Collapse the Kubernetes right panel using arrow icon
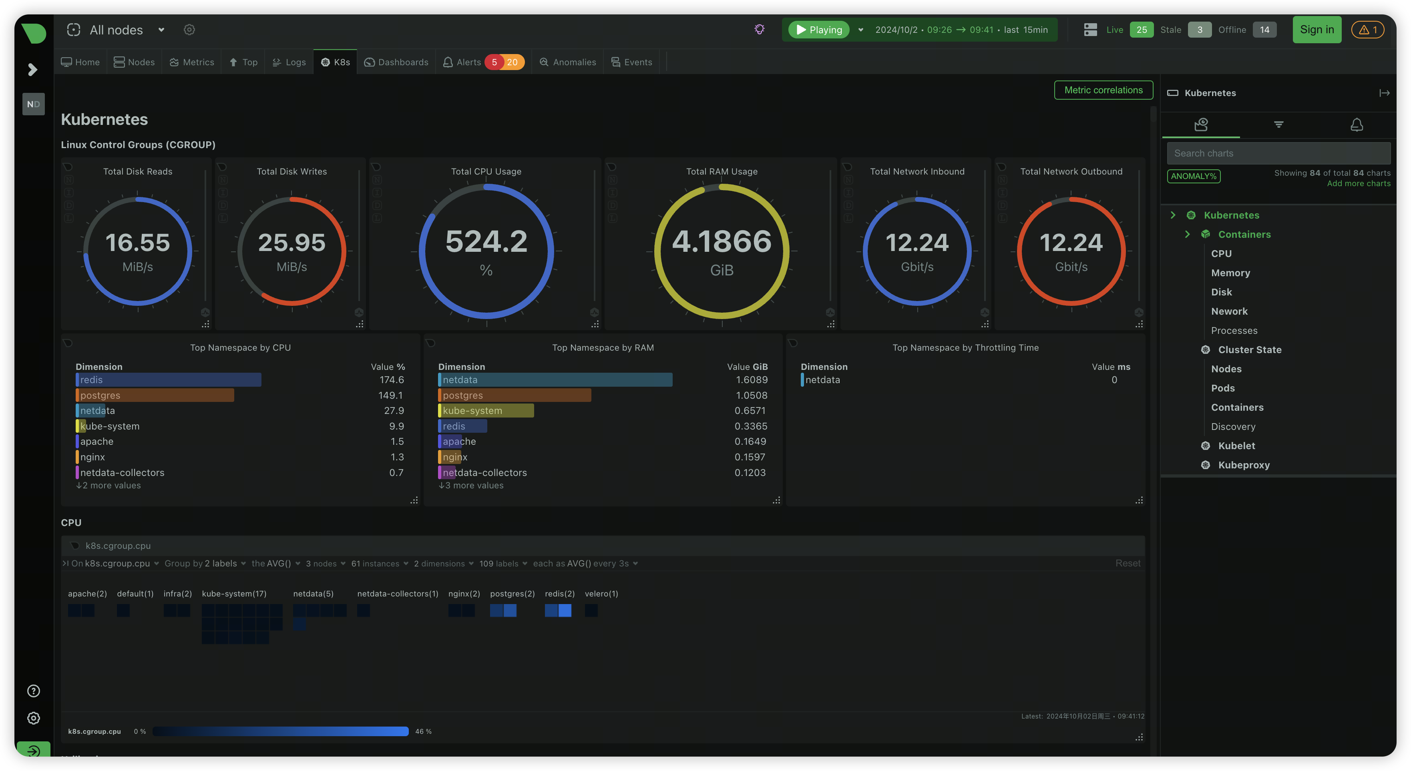The image size is (1411, 771). click(x=1384, y=93)
